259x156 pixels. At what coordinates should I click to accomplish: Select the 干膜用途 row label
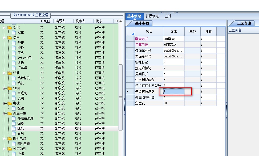coord(141,45)
